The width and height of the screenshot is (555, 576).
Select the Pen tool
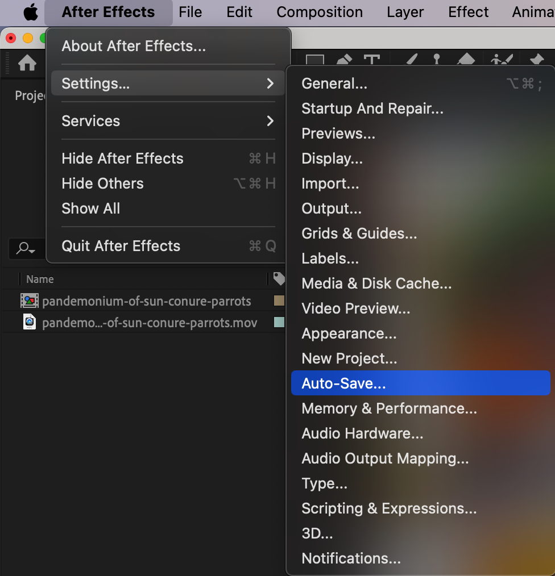(x=344, y=60)
